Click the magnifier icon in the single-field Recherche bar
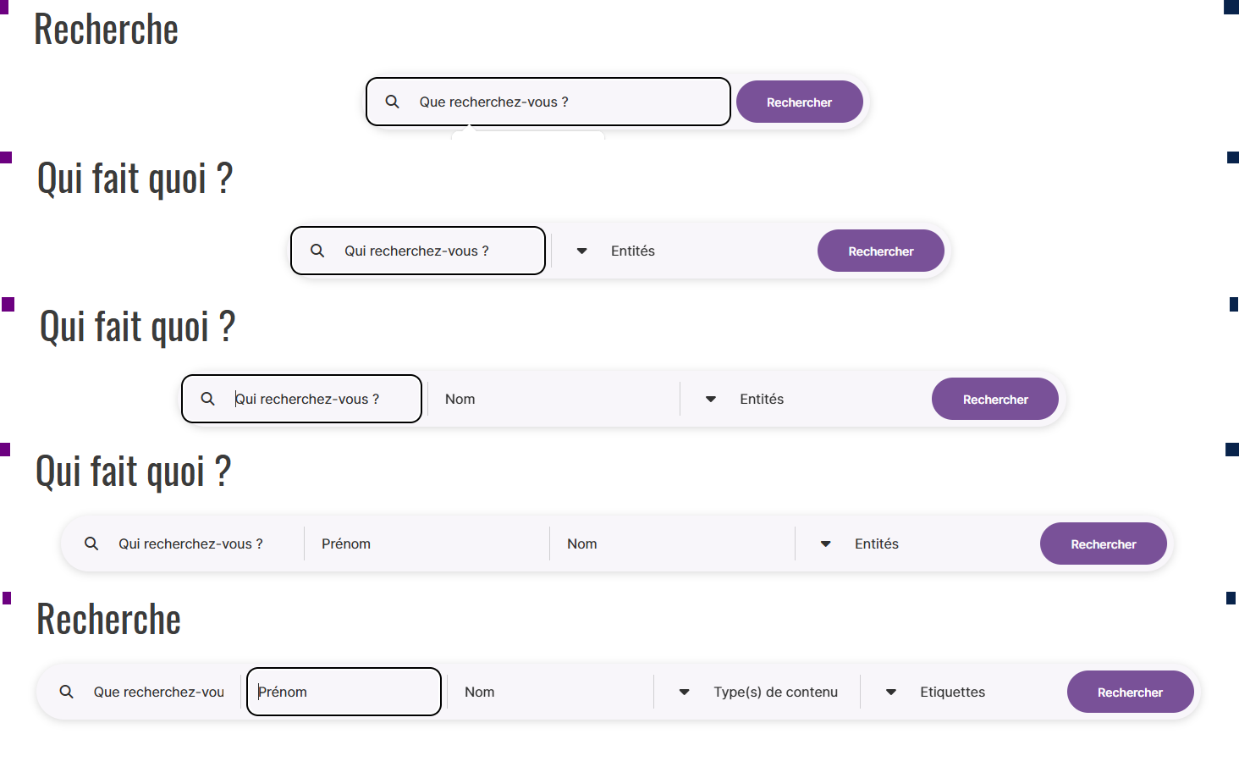1239x767 pixels. [x=392, y=102]
